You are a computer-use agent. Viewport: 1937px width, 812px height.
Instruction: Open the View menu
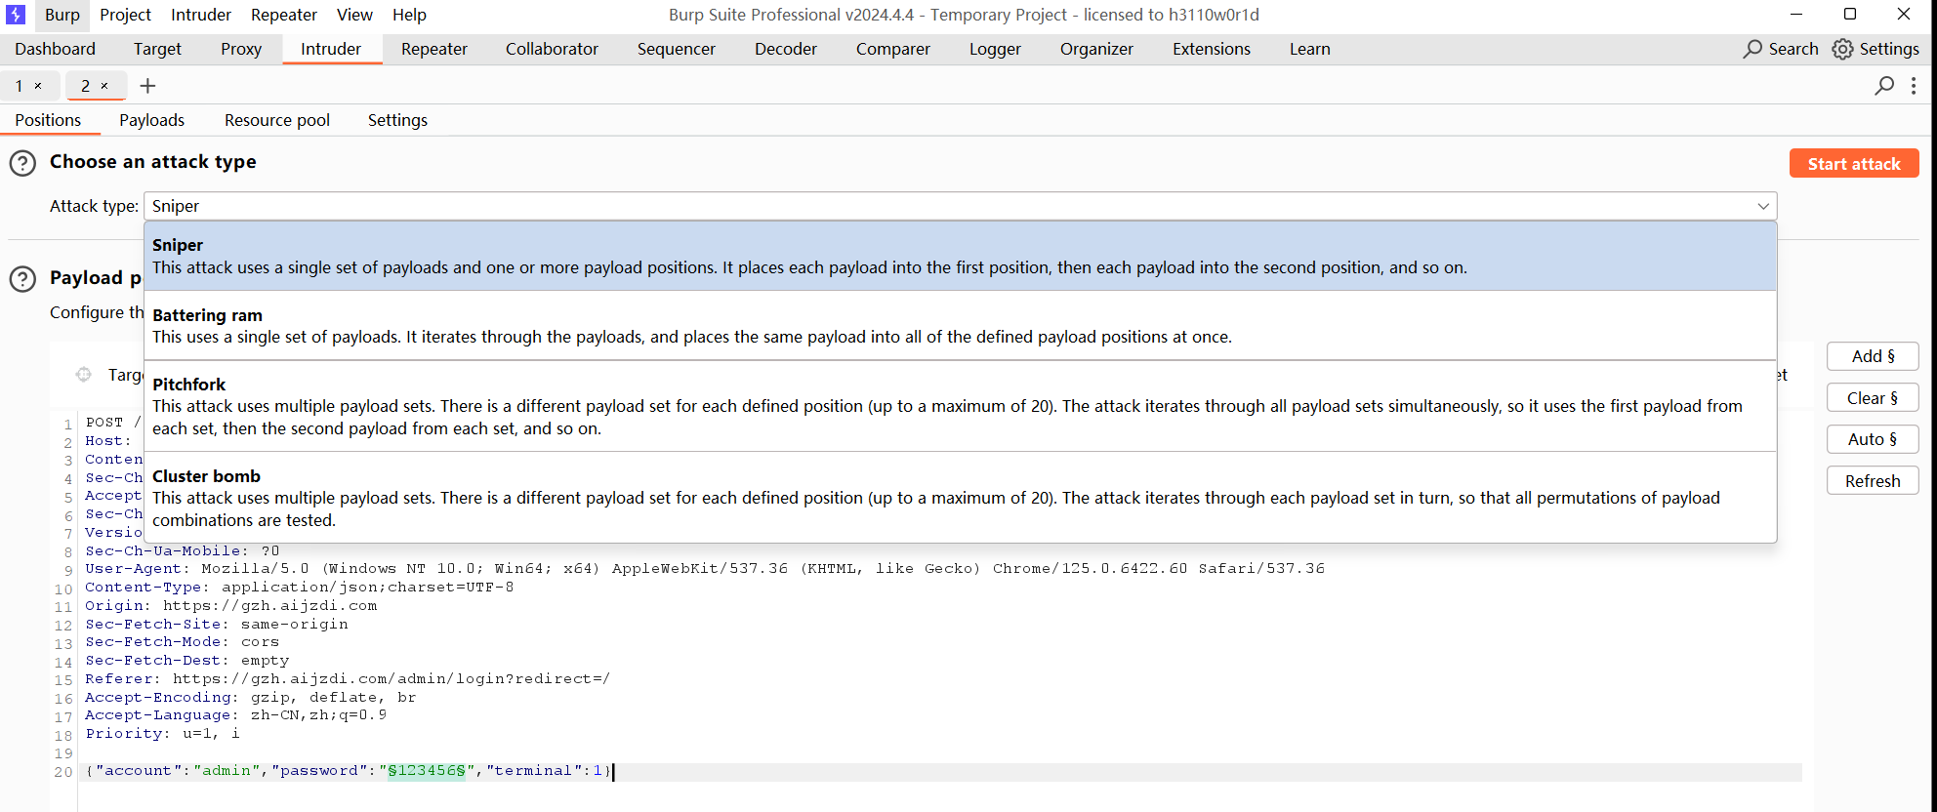[x=354, y=15]
